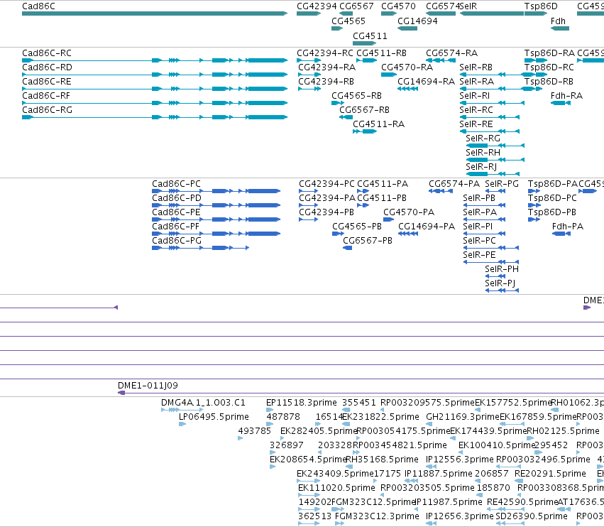Screen dimensions: 604x527
Task: Open the CG4565-PB protein feature
Action: (x=339, y=234)
